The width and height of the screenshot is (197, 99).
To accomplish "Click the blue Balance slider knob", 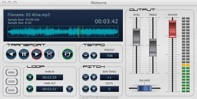I will tap(145, 88).
